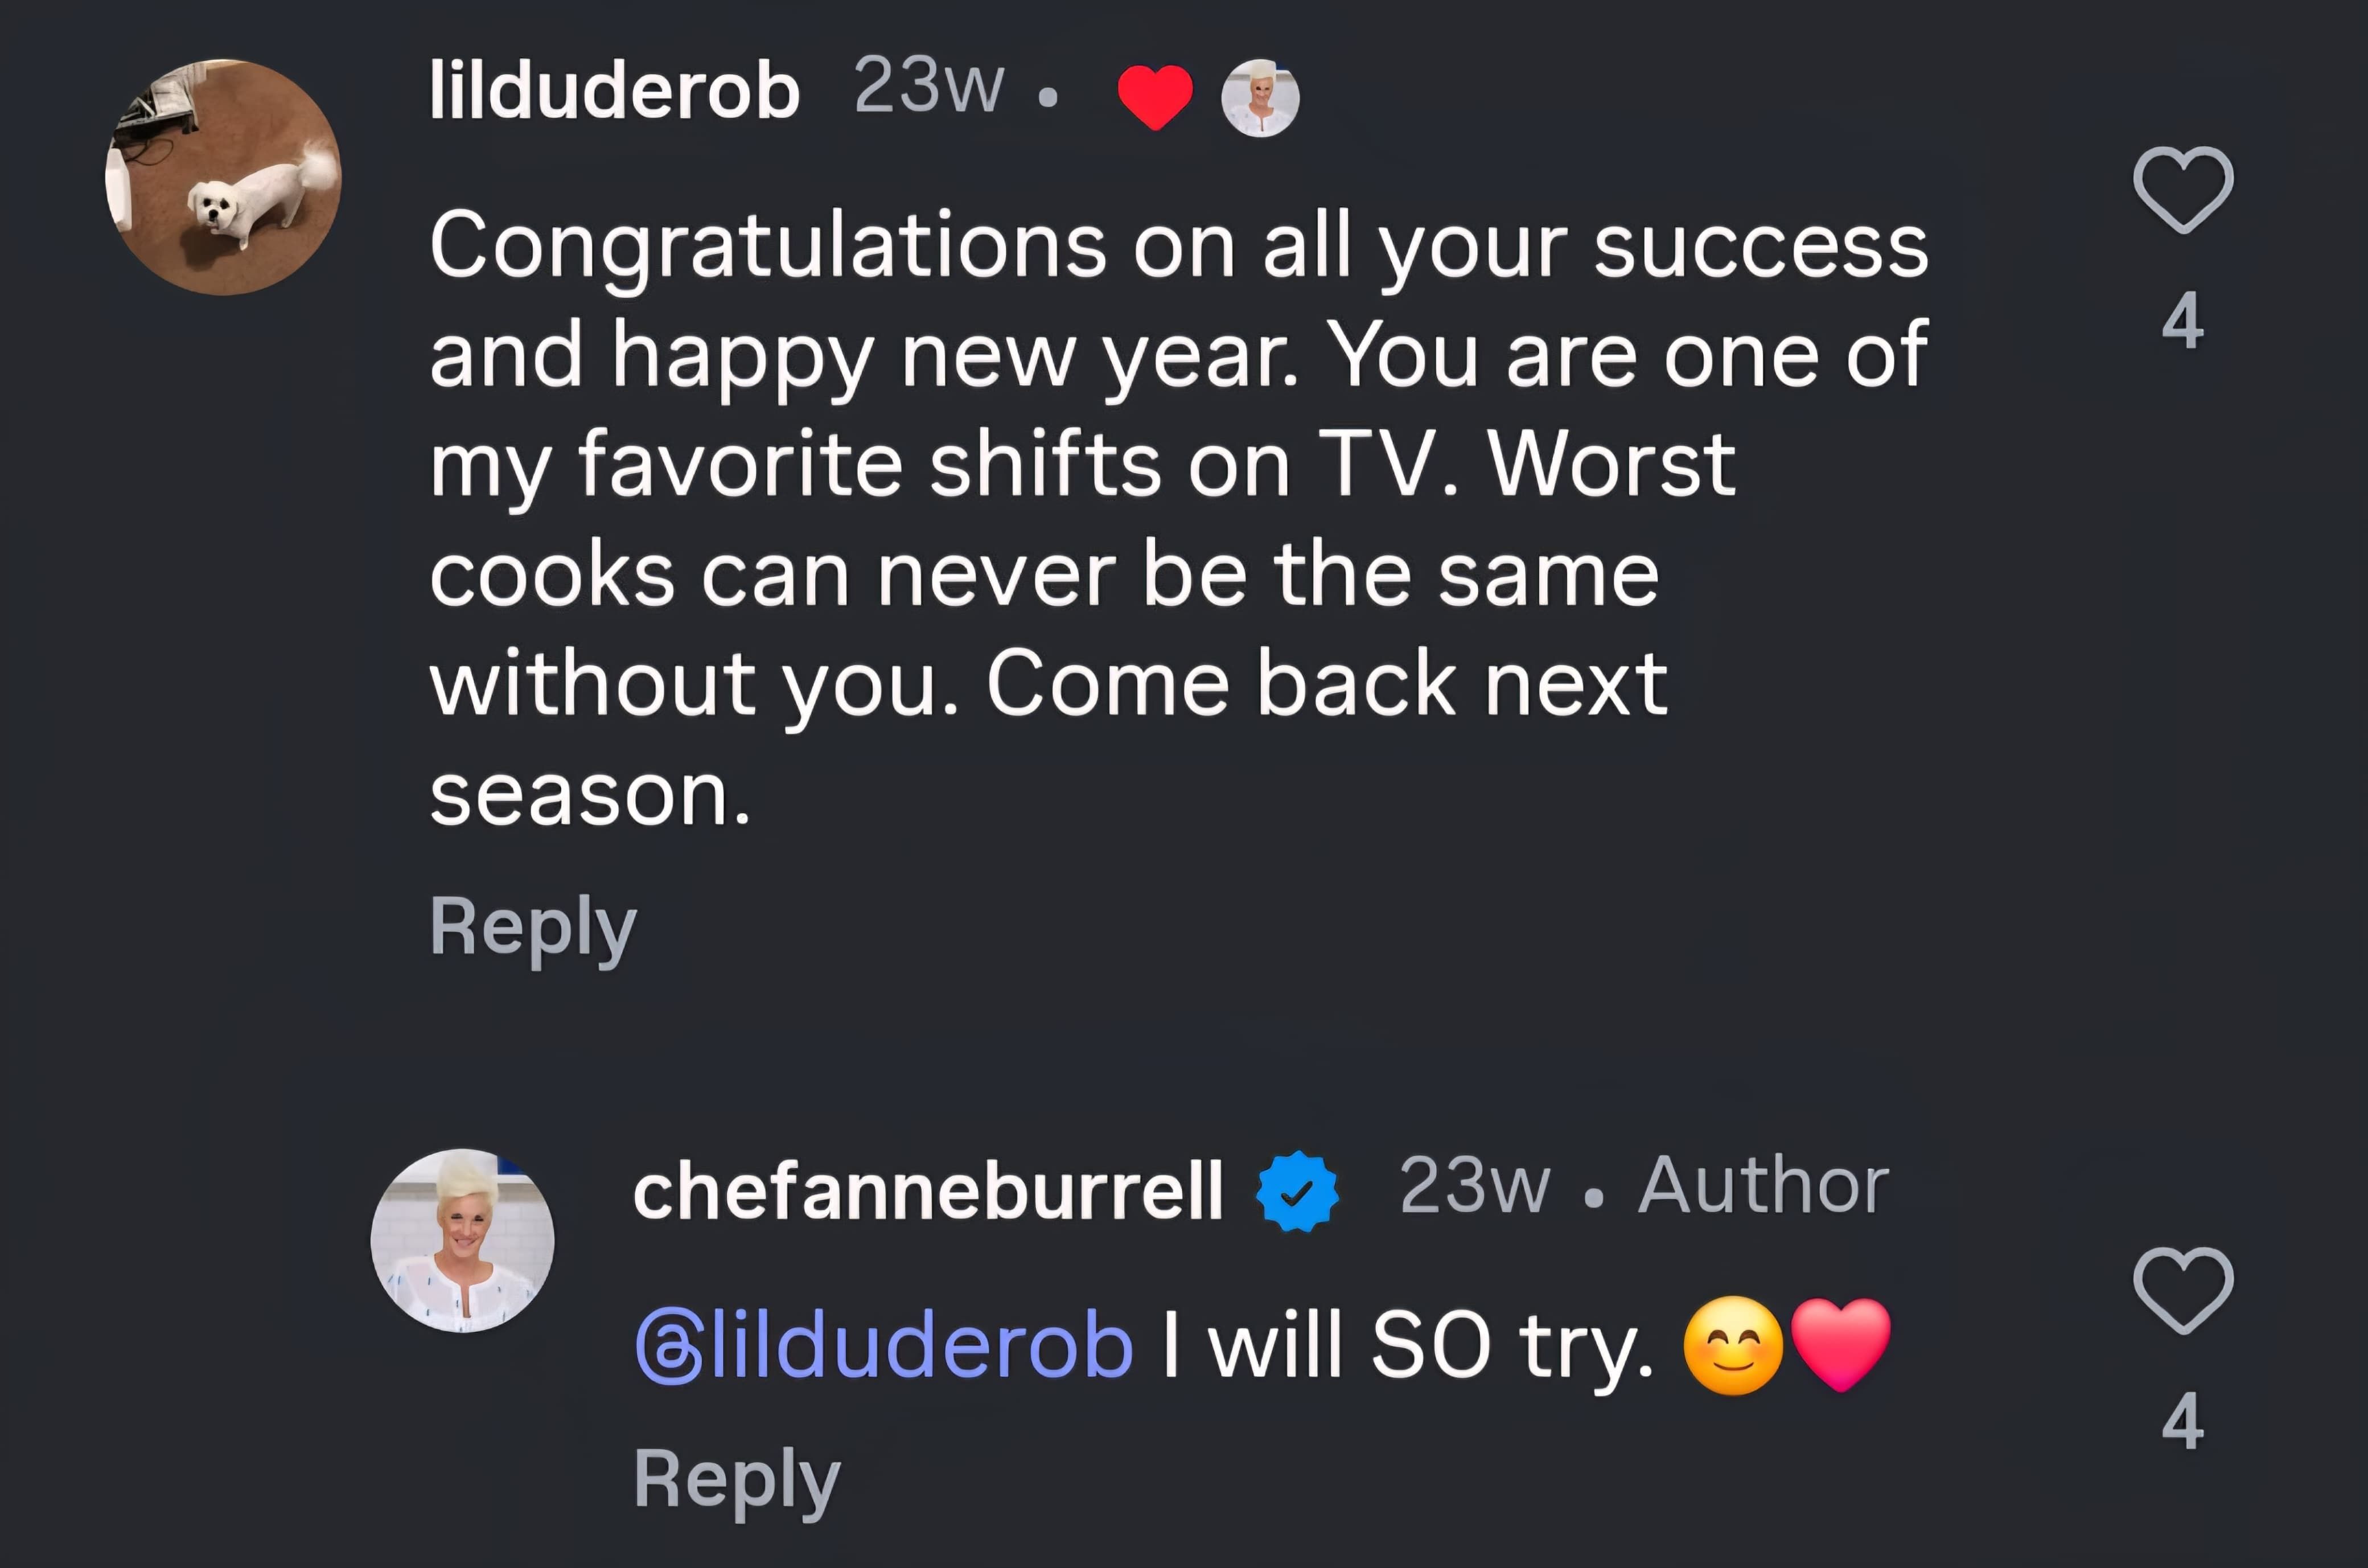
Task: Like the lilduderob comment with the heart outline
Action: pos(2183,190)
